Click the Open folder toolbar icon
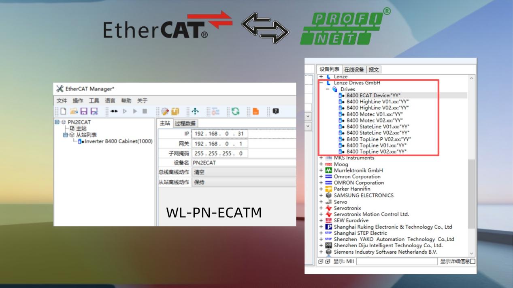 [x=74, y=111]
